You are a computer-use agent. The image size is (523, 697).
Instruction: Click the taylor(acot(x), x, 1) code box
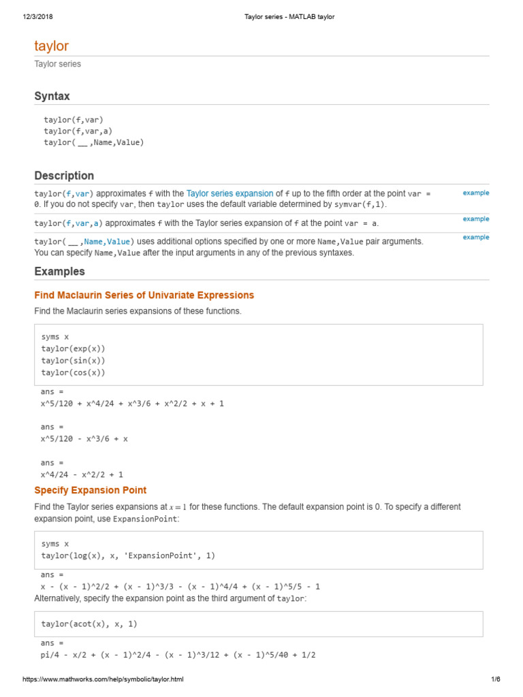258,624
